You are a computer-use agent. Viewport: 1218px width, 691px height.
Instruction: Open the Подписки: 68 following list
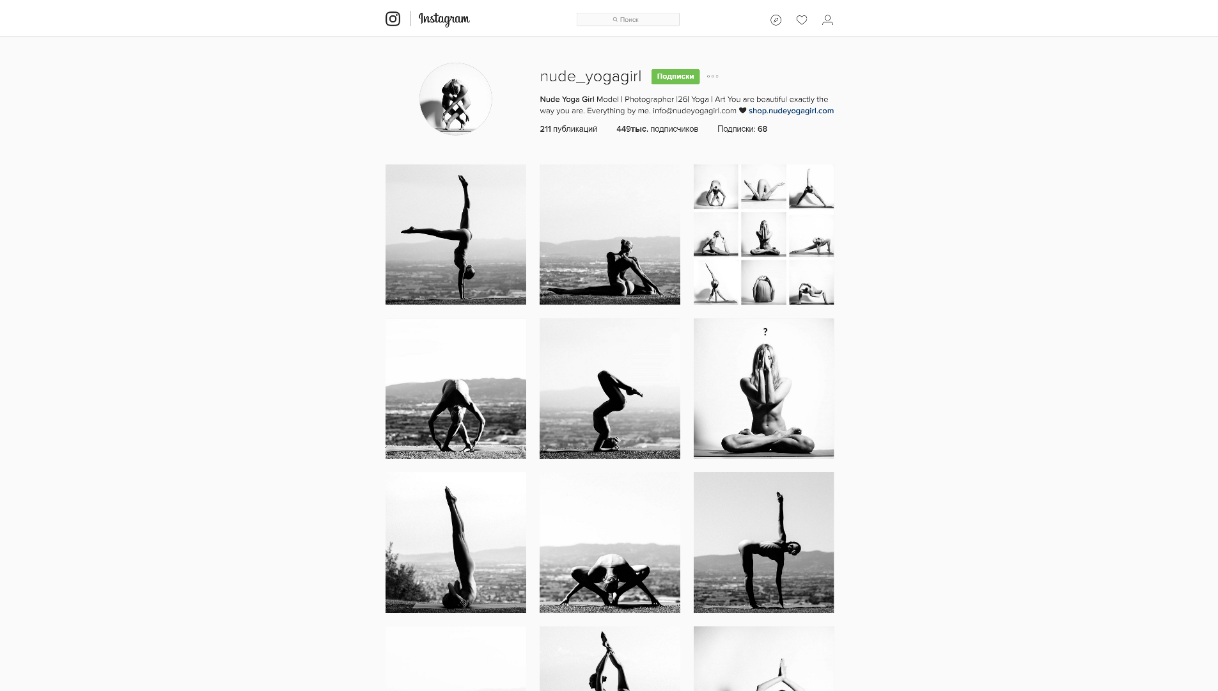(742, 129)
